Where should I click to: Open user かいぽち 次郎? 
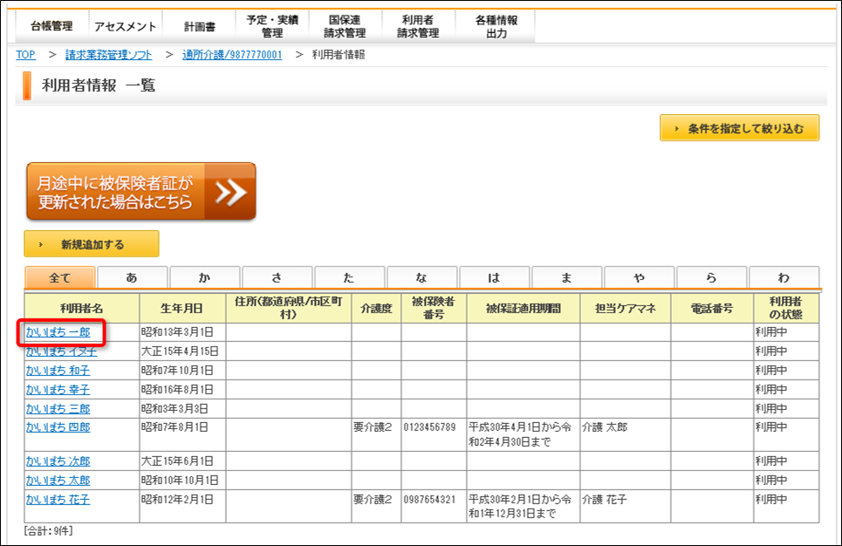coord(58,461)
